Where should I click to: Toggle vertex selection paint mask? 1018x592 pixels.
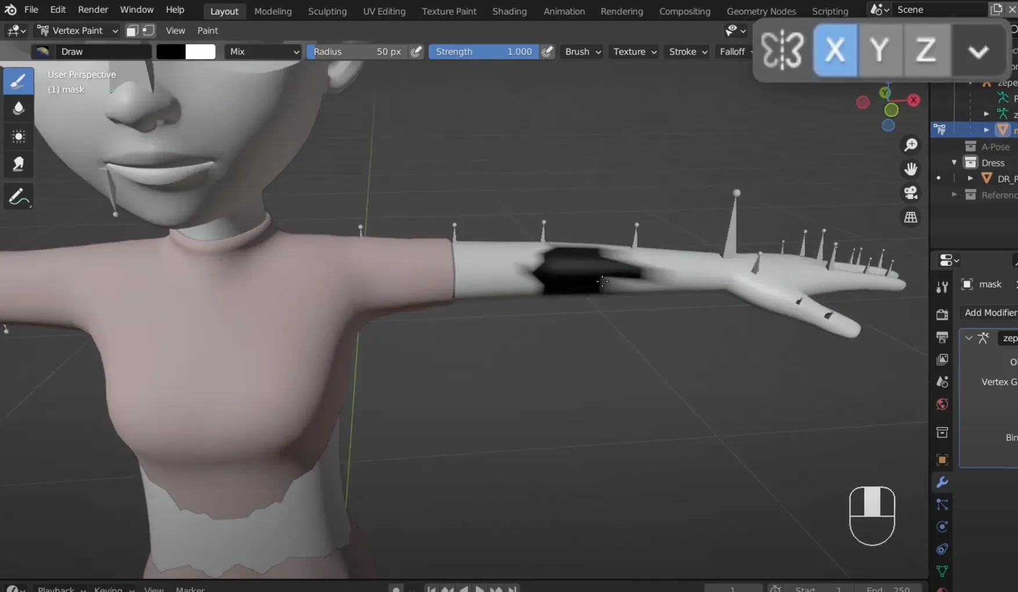(149, 31)
